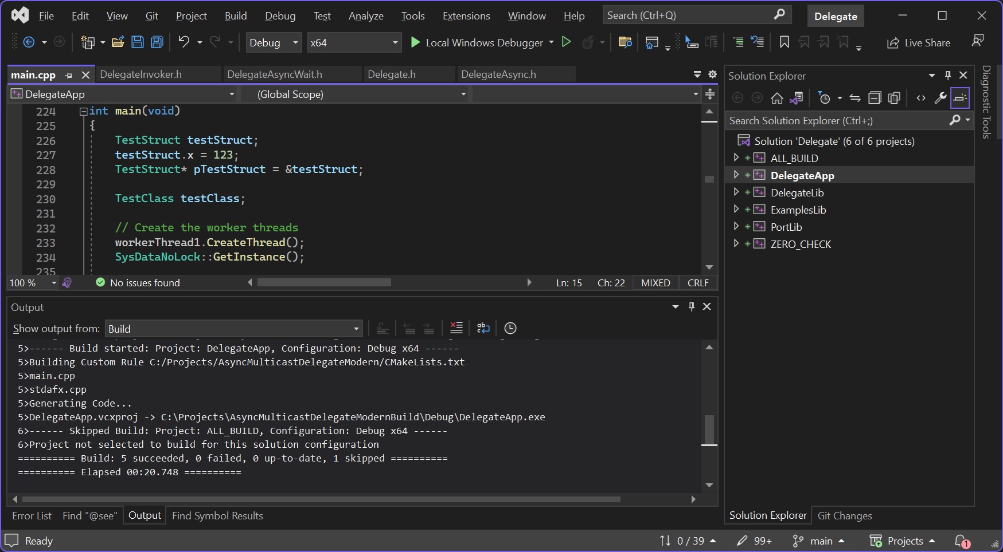Screen dimensions: 1003x552
Task: Click the Output panel vertical scrollbar thumb
Action: (709, 429)
